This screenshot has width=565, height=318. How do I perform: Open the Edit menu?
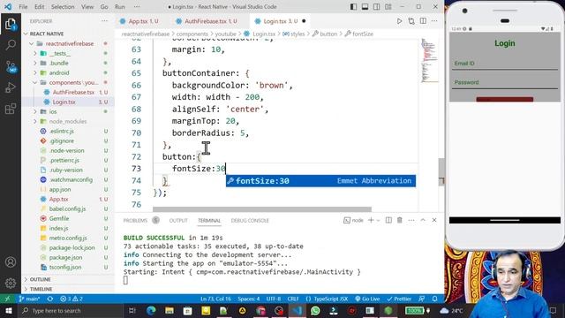click(x=39, y=7)
